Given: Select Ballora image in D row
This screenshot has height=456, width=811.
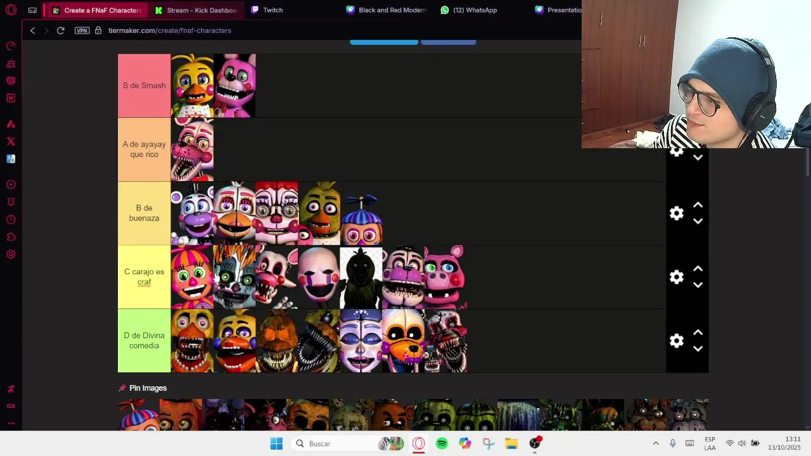Looking at the screenshot, I should pos(361,341).
